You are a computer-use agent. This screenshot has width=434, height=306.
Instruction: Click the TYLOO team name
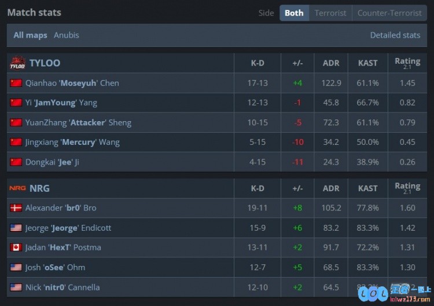45,63
